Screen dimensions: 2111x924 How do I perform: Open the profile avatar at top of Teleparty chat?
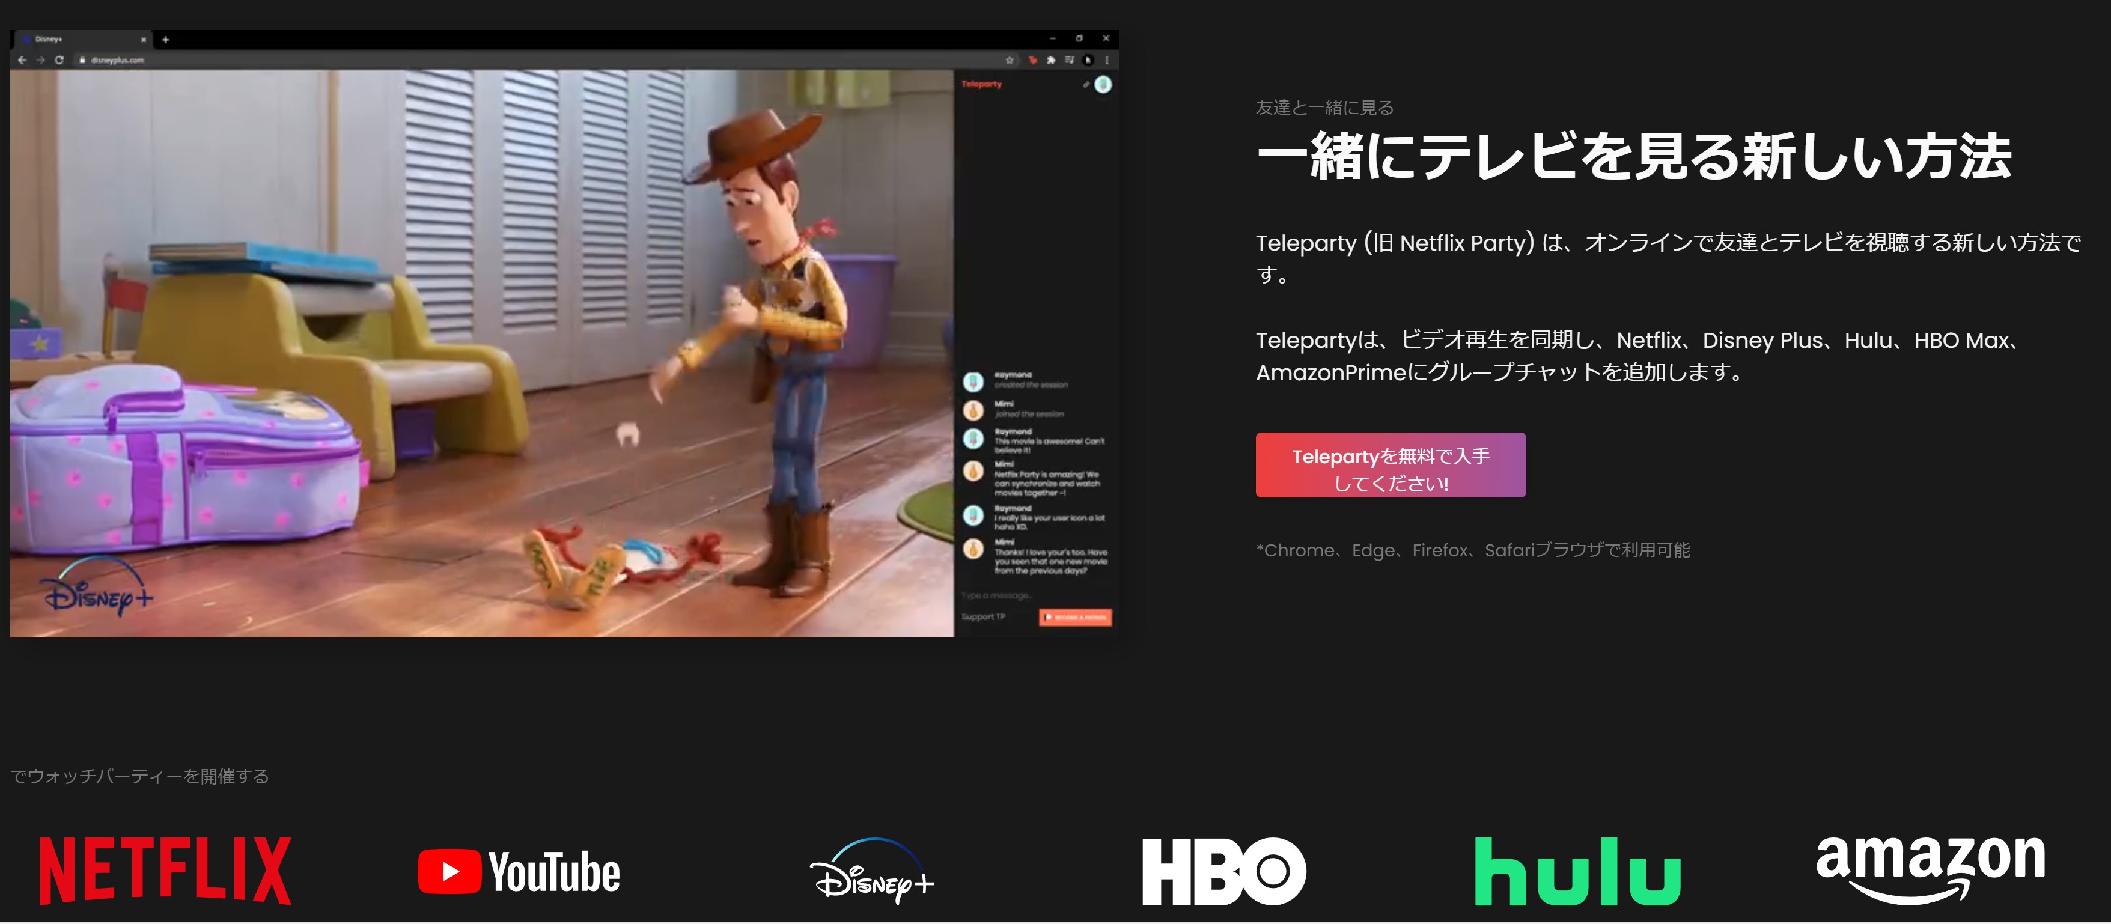tap(1104, 84)
